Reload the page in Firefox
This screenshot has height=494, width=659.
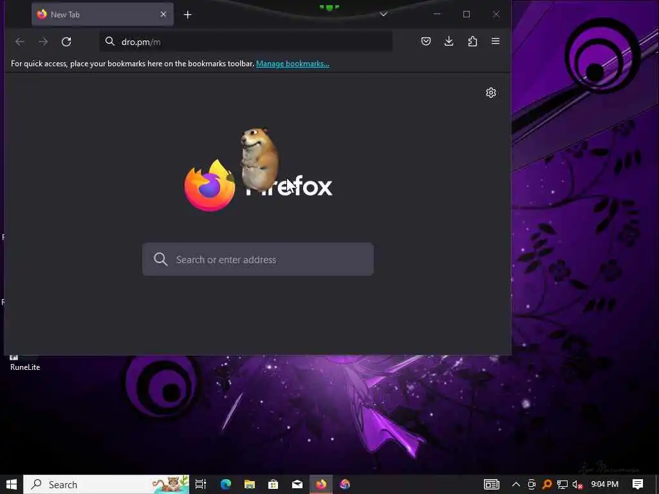point(66,42)
